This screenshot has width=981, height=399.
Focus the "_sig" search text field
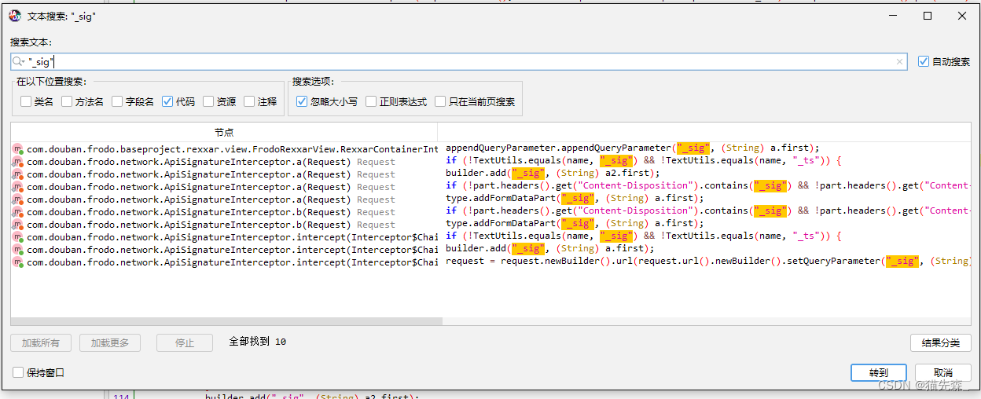coord(459,61)
